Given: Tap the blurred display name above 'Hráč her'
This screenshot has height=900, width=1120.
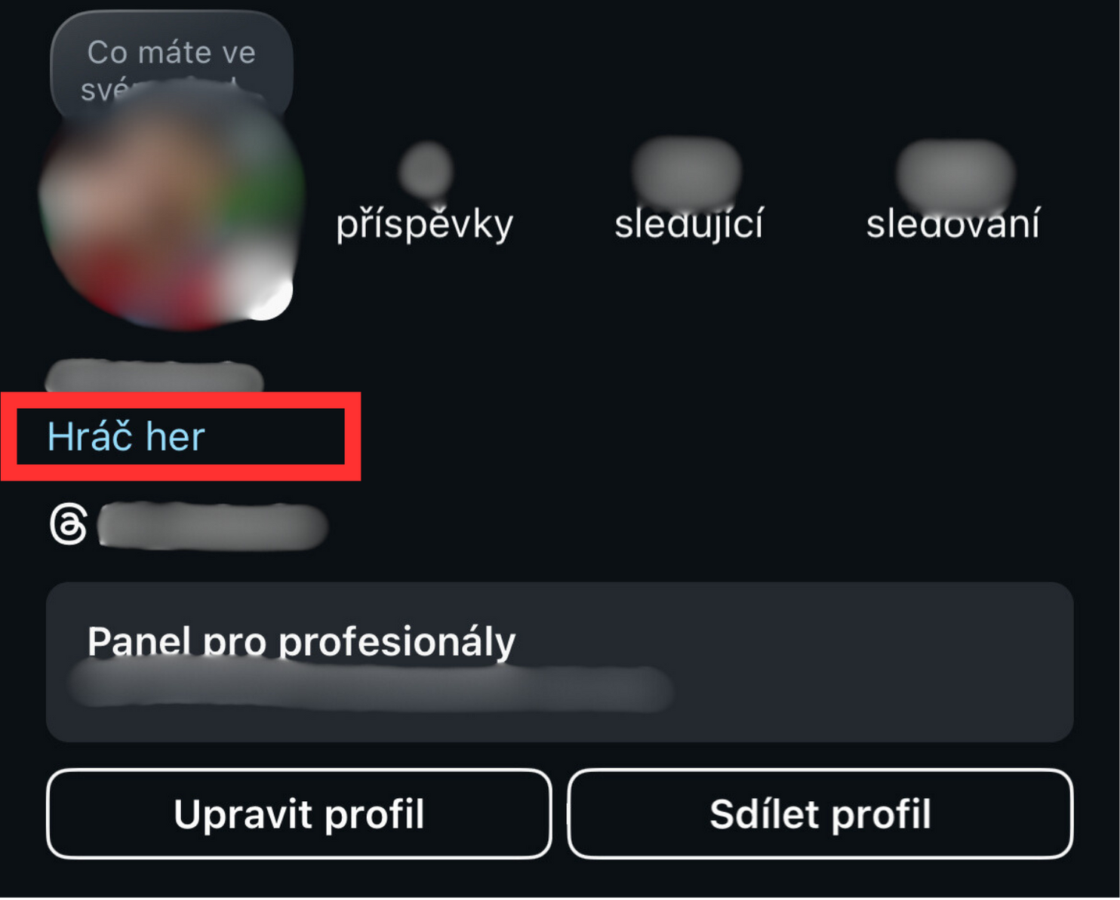Looking at the screenshot, I should click(154, 376).
